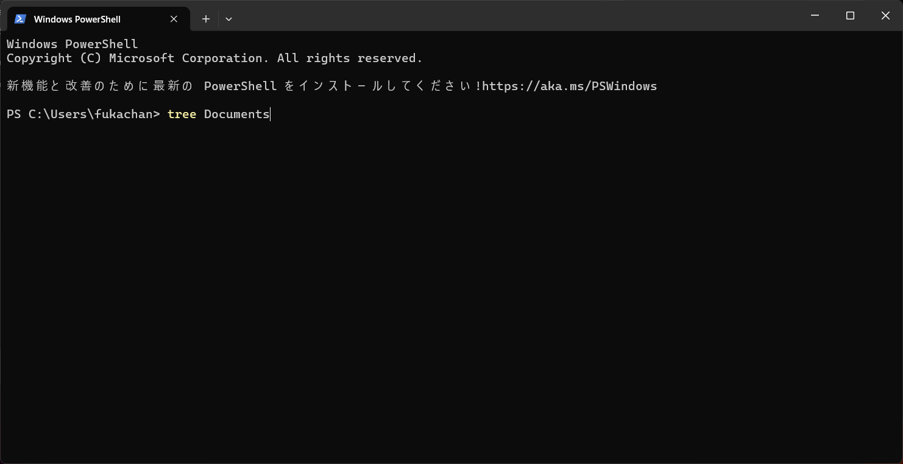Viewport: 903px width, 464px height.
Task: Click the 'All rights reserved.' text
Action: tap(350, 58)
